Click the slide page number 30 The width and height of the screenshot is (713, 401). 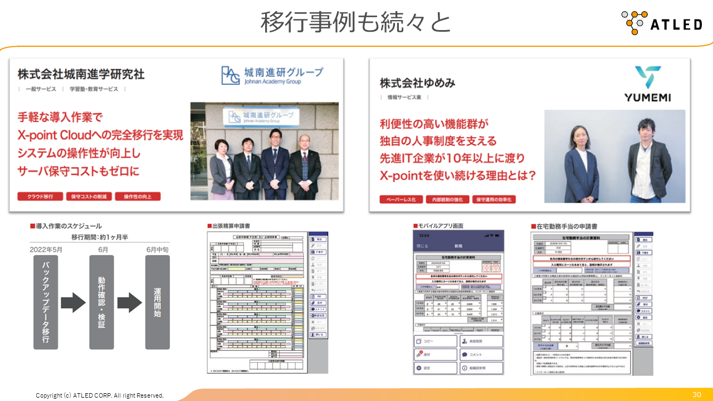pos(697,394)
